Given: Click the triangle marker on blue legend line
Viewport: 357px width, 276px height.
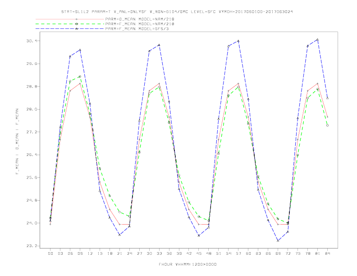Looking at the screenshot, I should (77, 29).
